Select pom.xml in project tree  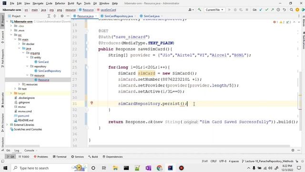pyautogui.click(x=23, y=116)
